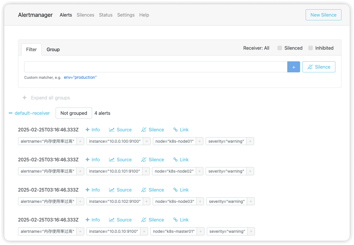Screen dimensions: 354x245
Task: Open the Receiver: All selector
Action: coord(256,48)
